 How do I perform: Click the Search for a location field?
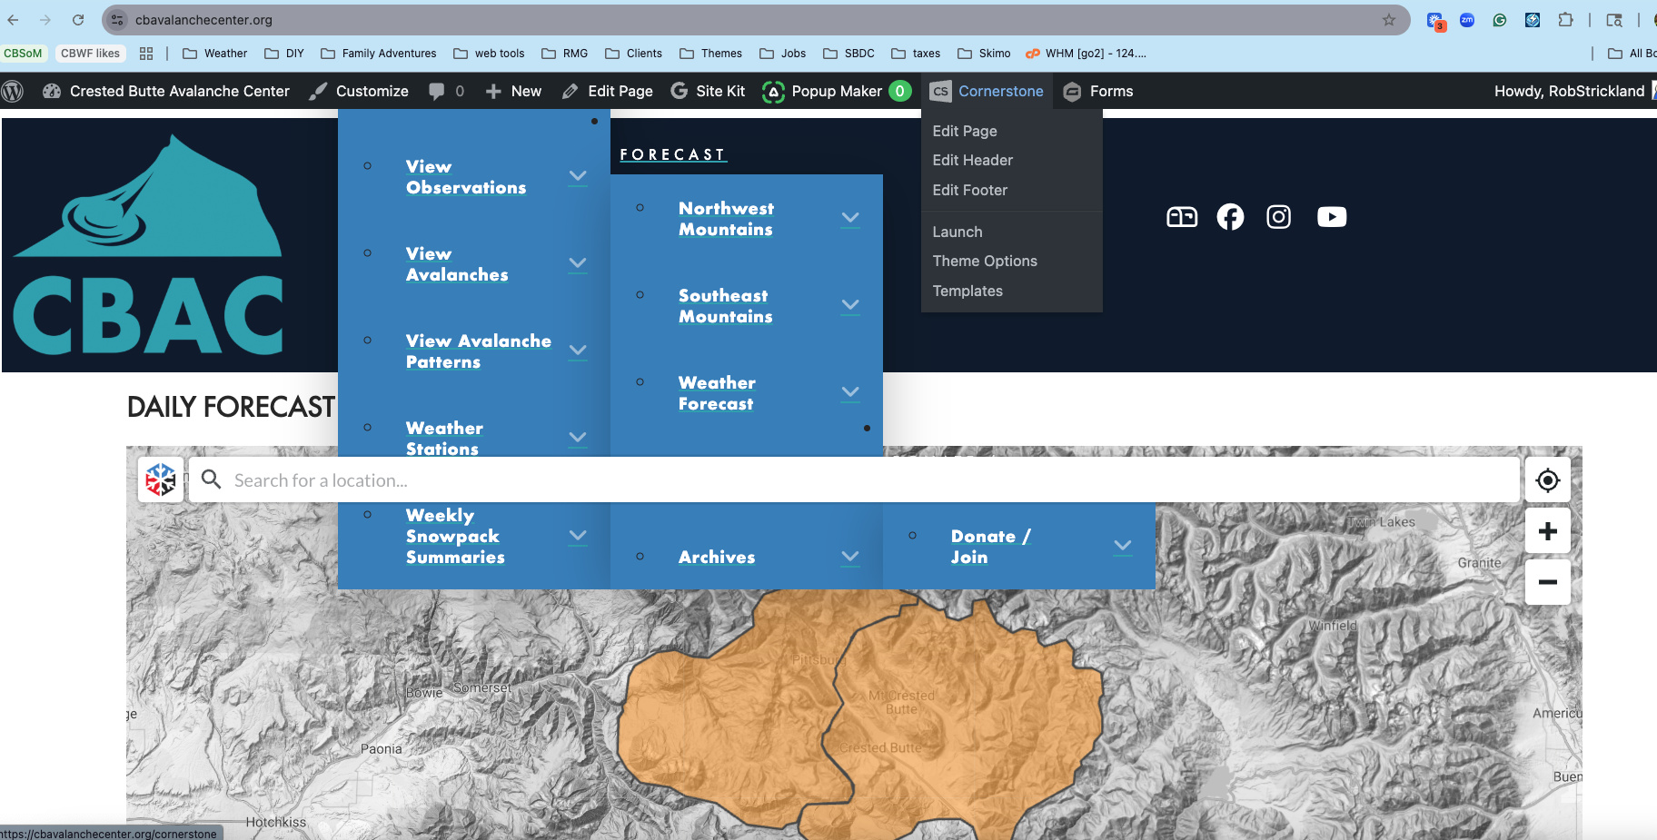pos(854,480)
